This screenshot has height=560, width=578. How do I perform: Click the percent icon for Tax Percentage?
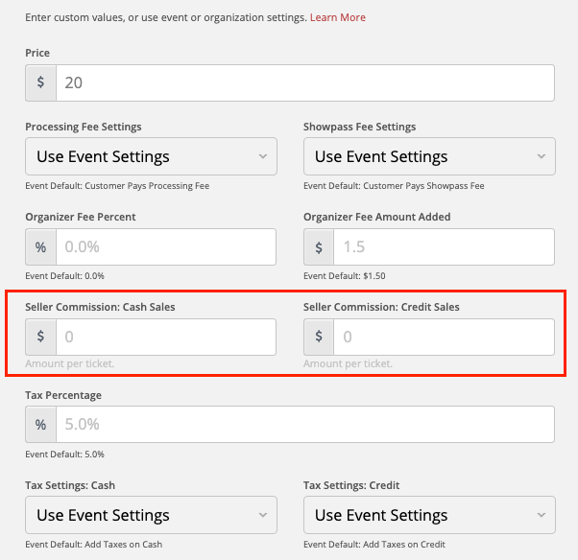(40, 424)
